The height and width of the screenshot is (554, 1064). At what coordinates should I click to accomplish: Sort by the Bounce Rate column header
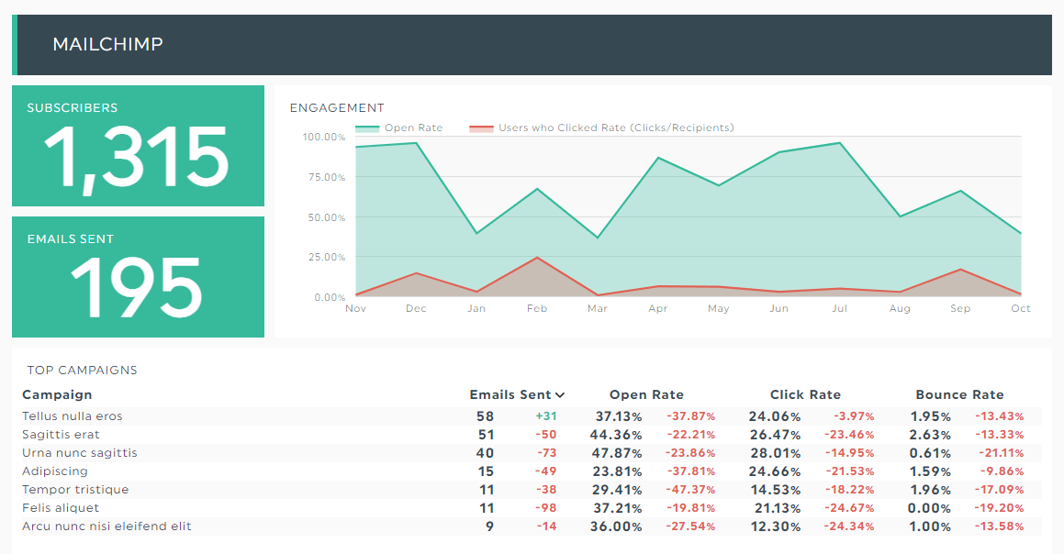pos(959,394)
